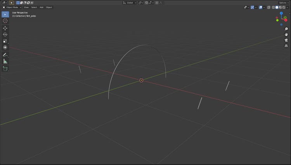The image size is (291, 165).
Task: Toggle show overlays button
Action: point(261,7)
